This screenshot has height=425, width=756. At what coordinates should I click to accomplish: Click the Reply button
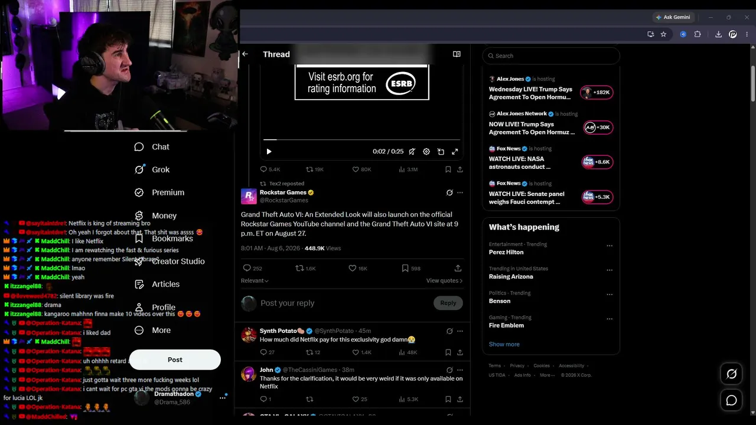click(448, 303)
